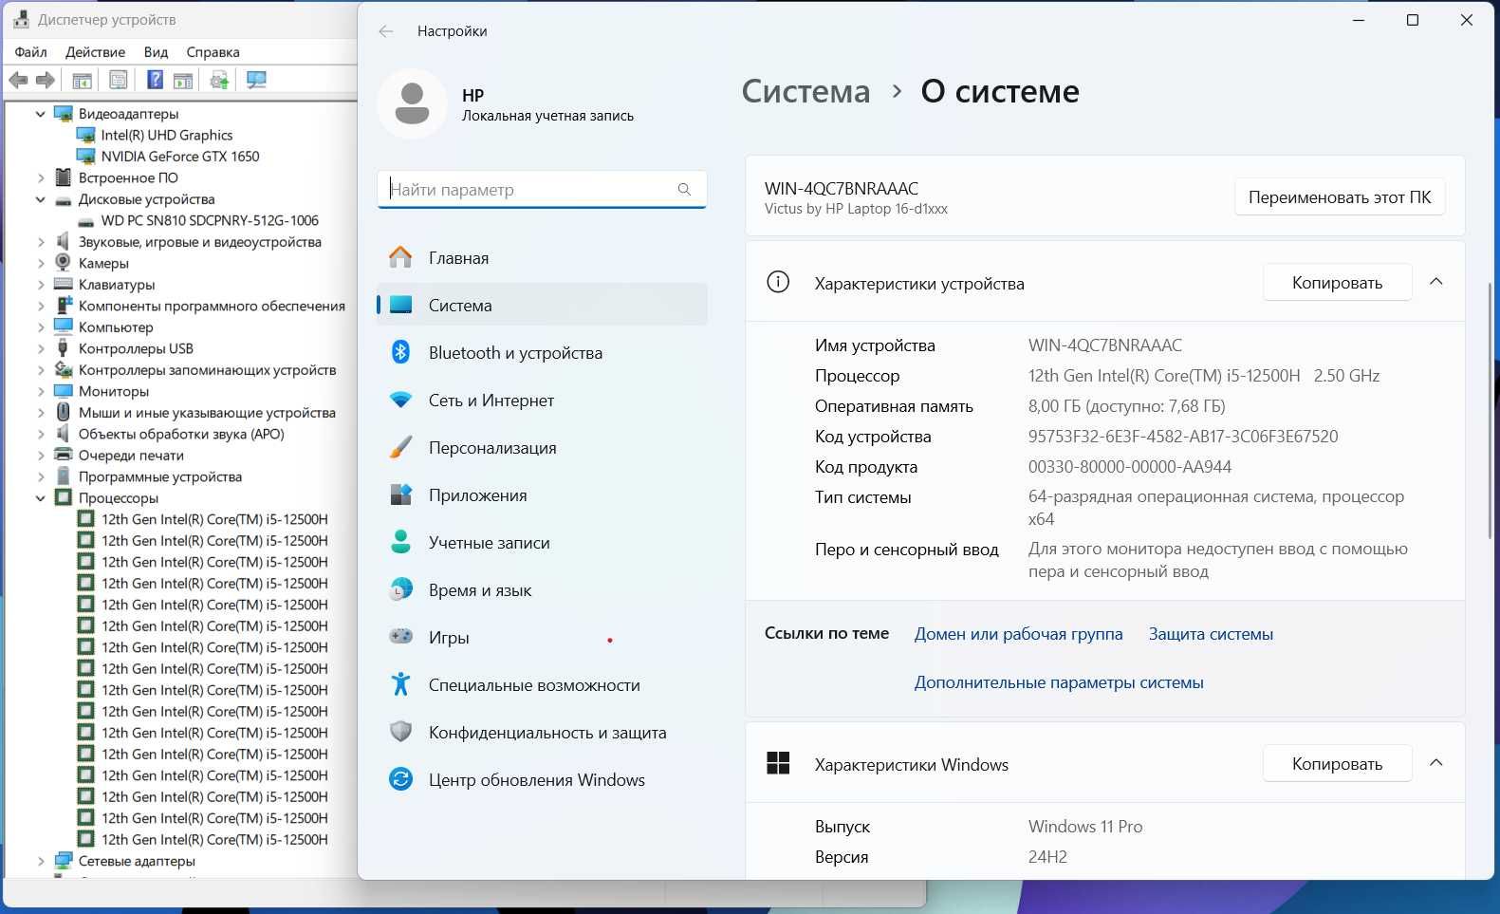Select Система in the Settings sidebar
1500x914 pixels.
542,305
